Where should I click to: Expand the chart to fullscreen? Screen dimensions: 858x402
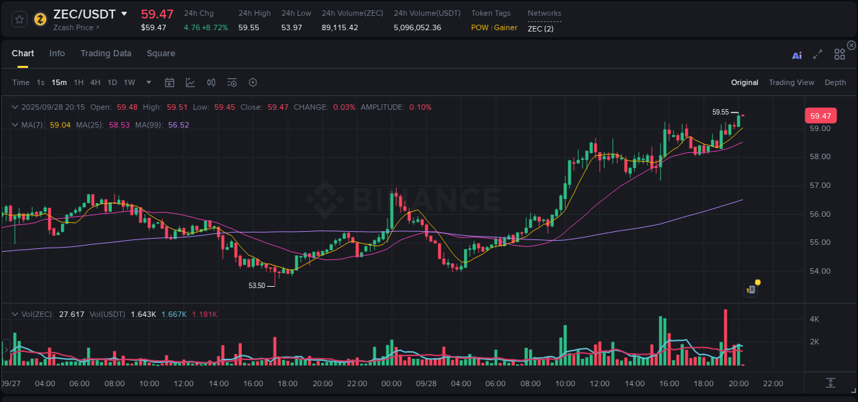click(818, 54)
